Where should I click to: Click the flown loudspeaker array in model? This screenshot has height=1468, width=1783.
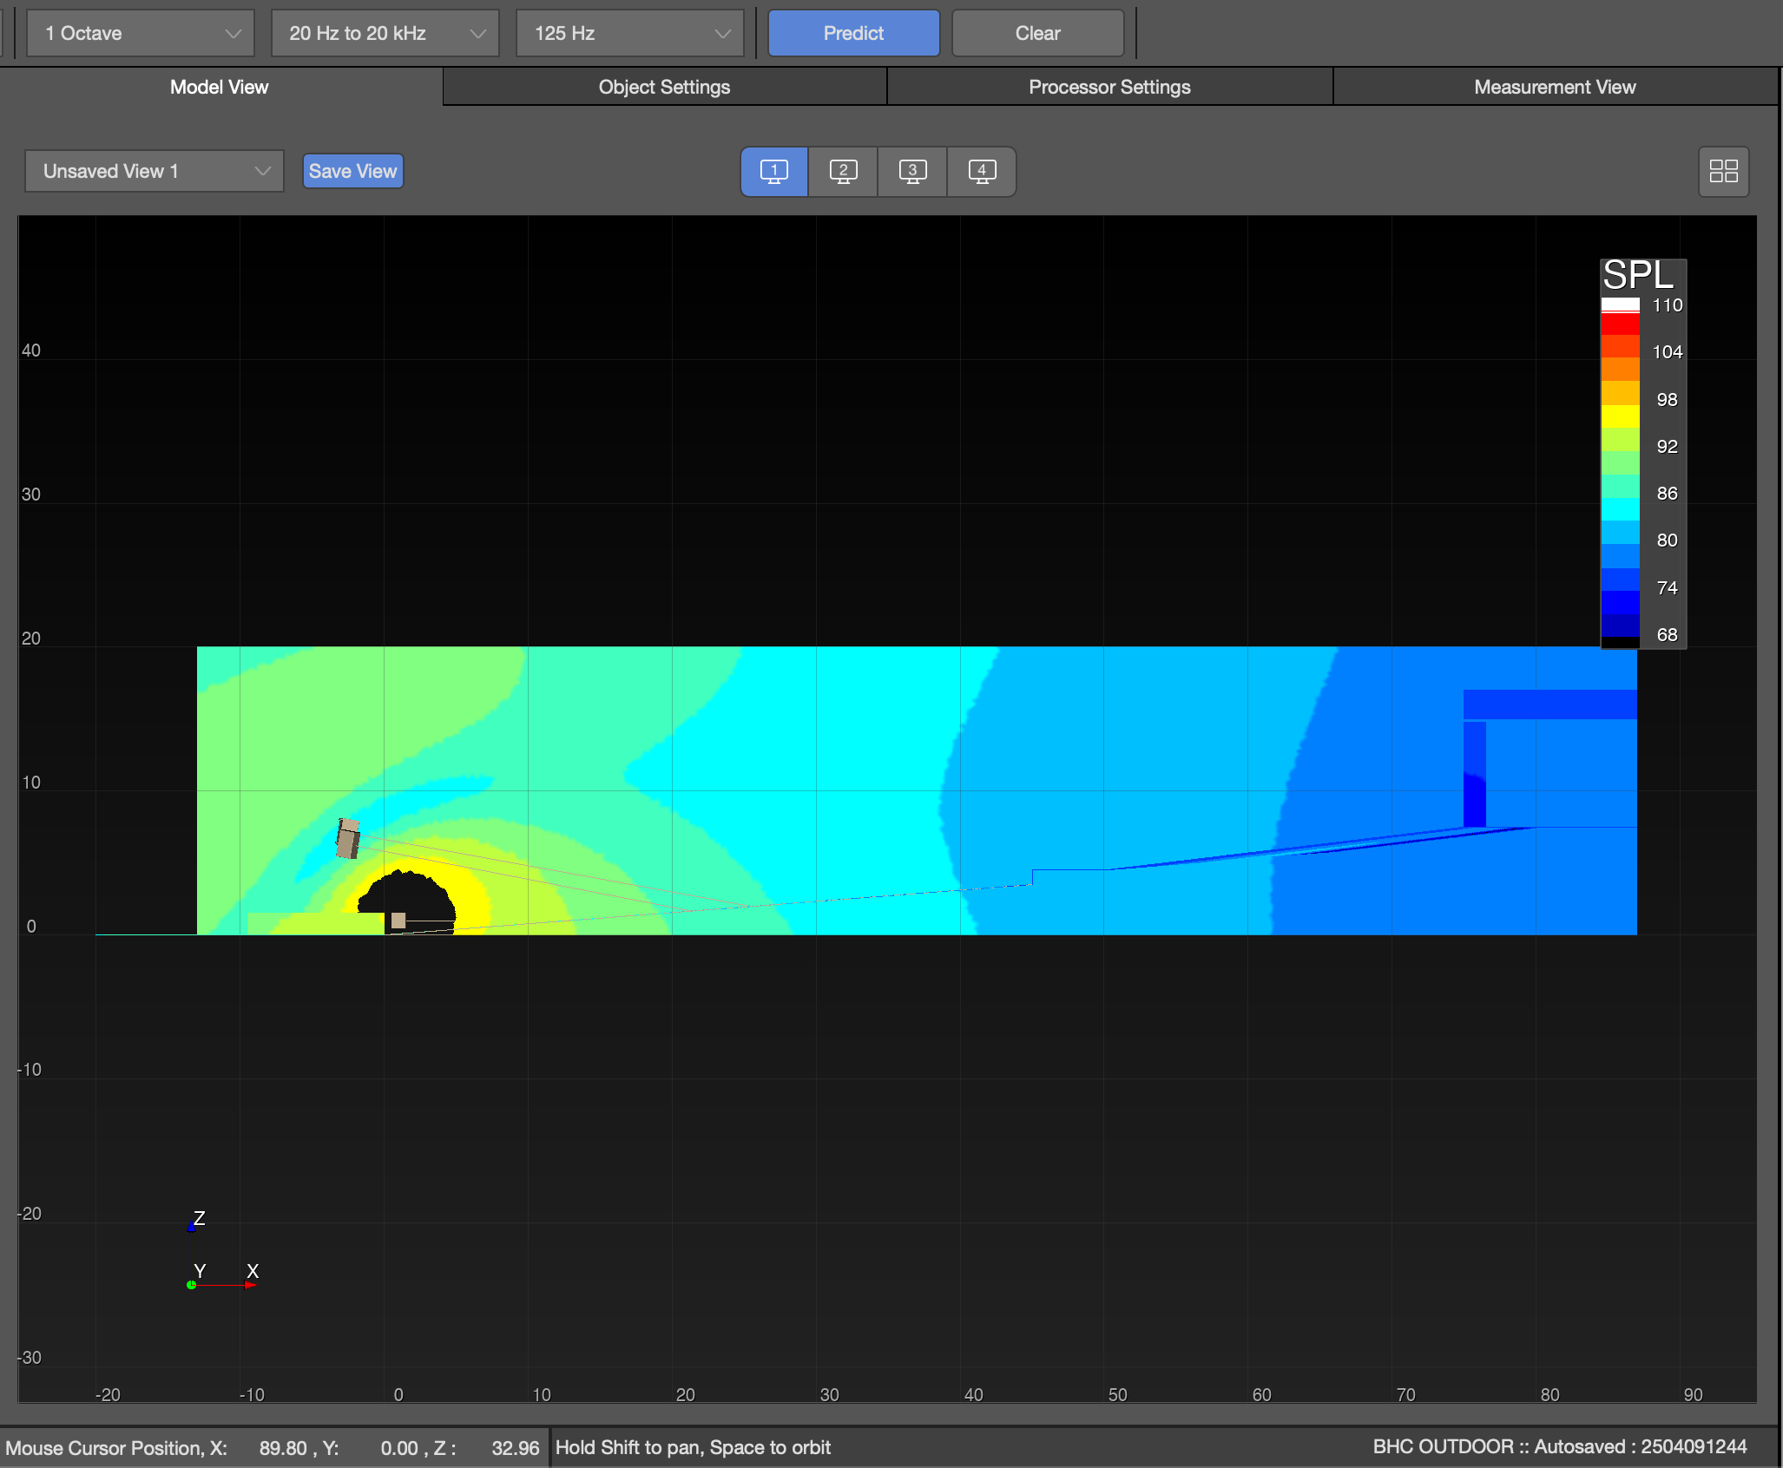click(348, 838)
